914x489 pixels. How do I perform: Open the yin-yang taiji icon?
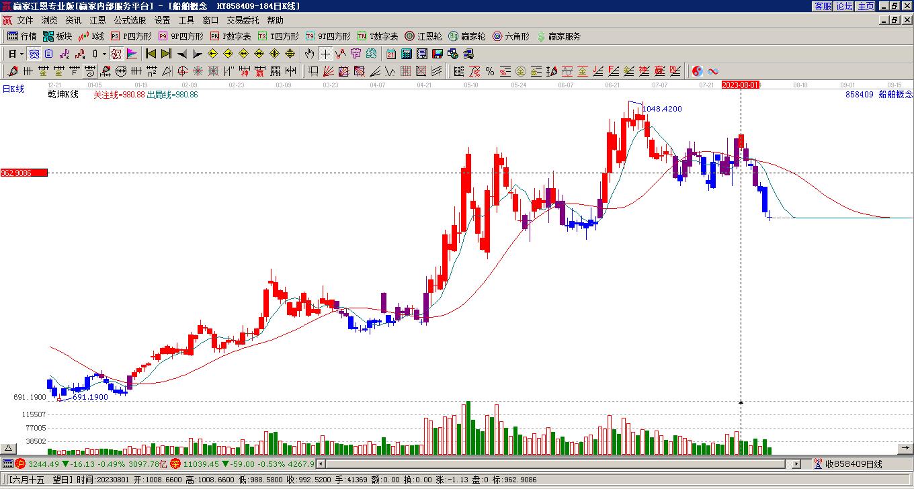coord(698,71)
